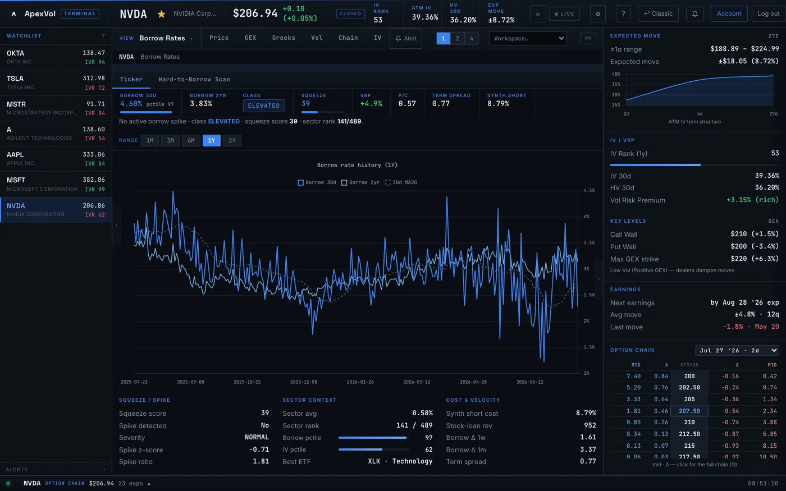Select single-pane layout 1

click(x=443, y=38)
